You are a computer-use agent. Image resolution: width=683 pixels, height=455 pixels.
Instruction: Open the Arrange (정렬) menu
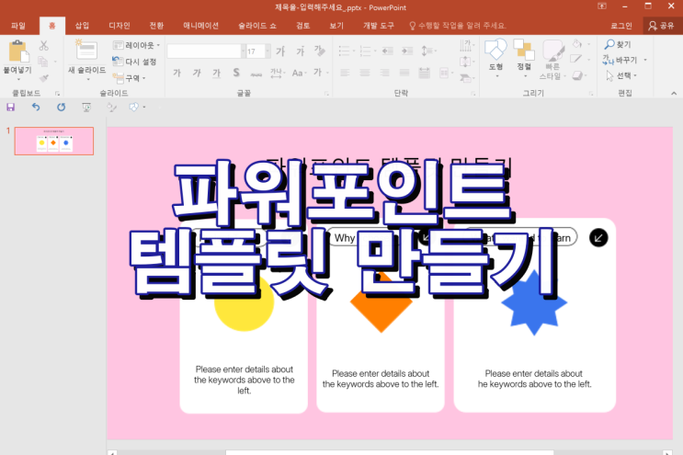pyautogui.click(x=524, y=53)
